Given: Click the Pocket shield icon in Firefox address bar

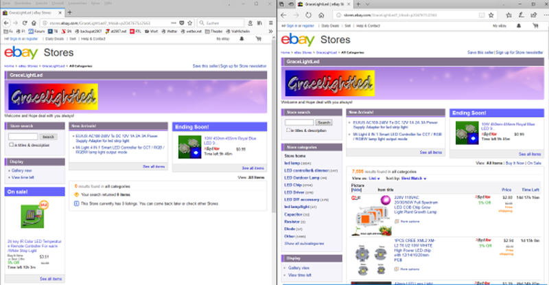Looking at the screenshot, I should click(x=182, y=23).
